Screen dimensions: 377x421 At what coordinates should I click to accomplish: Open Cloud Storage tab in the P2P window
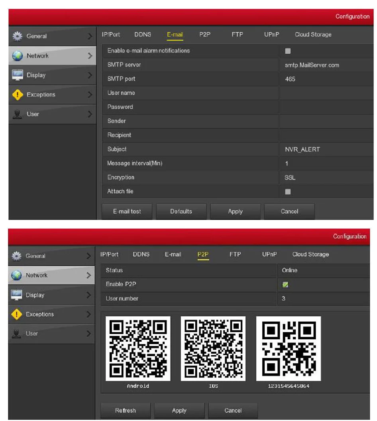tap(311, 254)
